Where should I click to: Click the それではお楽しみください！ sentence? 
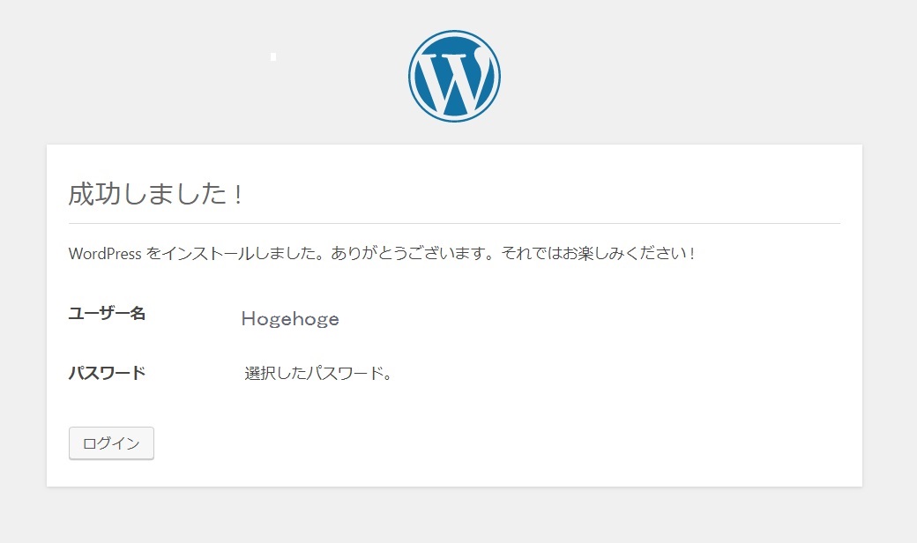[x=599, y=254]
